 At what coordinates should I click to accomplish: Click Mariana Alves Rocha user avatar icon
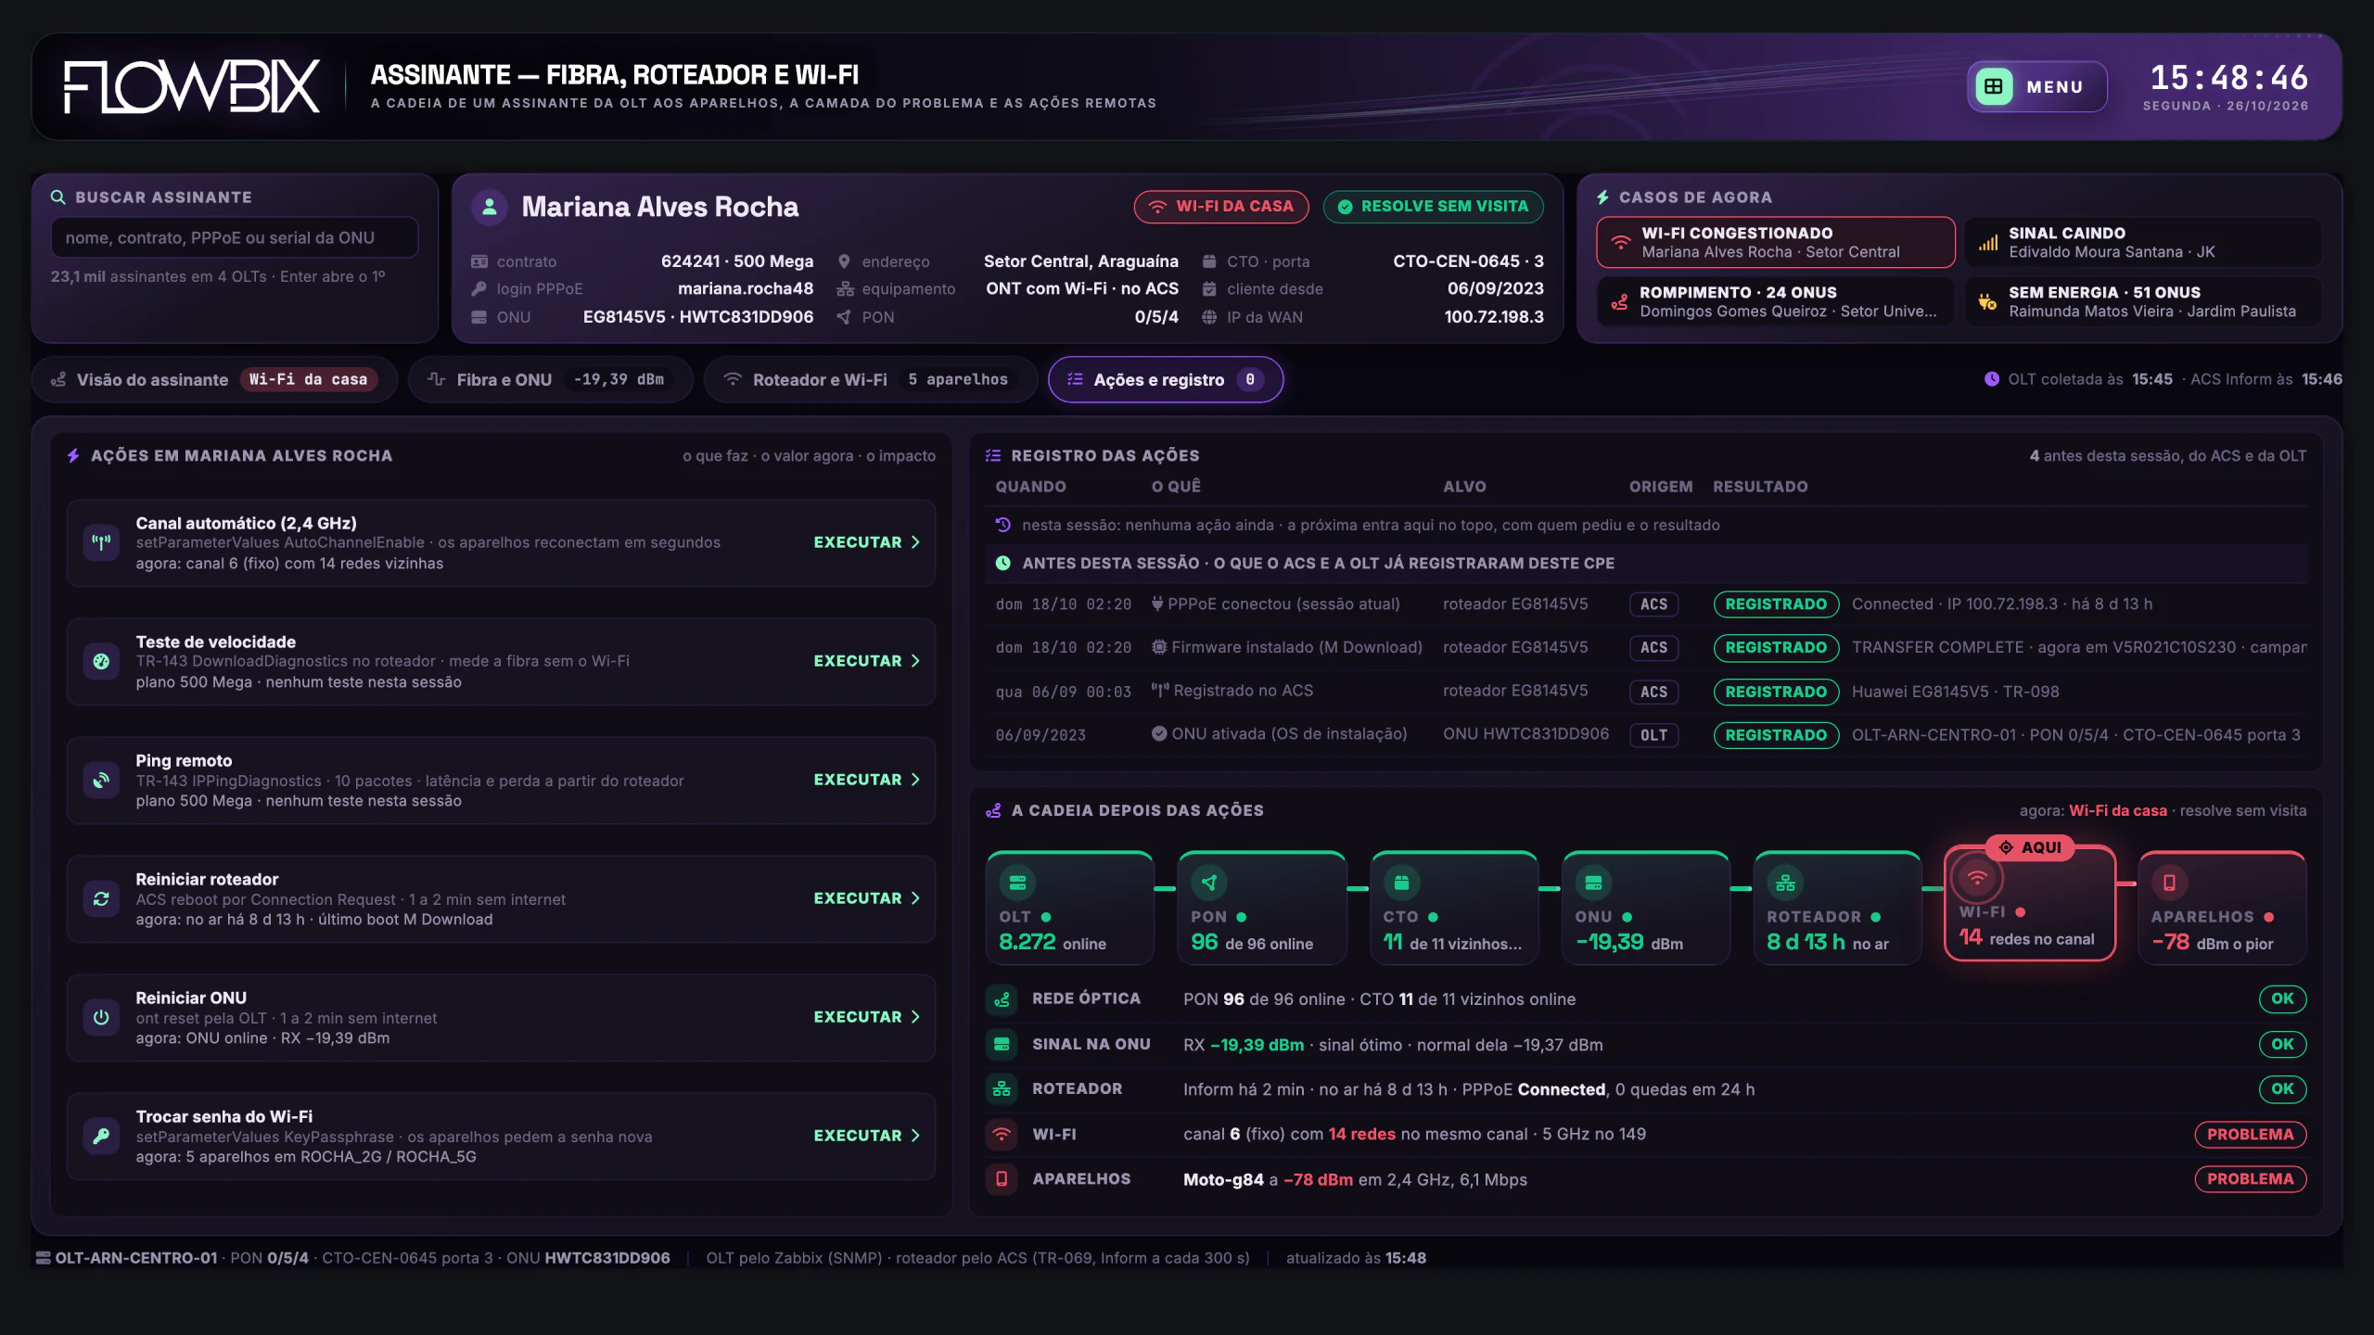(490, 207)
